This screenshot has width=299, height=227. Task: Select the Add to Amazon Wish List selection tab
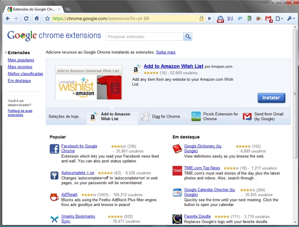[112, 116]
